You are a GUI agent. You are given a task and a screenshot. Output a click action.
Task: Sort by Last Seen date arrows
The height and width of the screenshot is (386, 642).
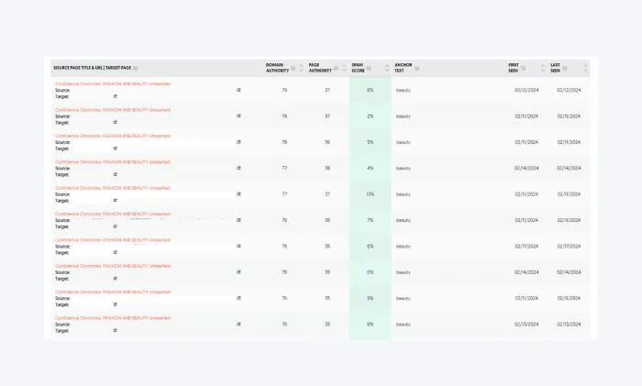(584, 68)
